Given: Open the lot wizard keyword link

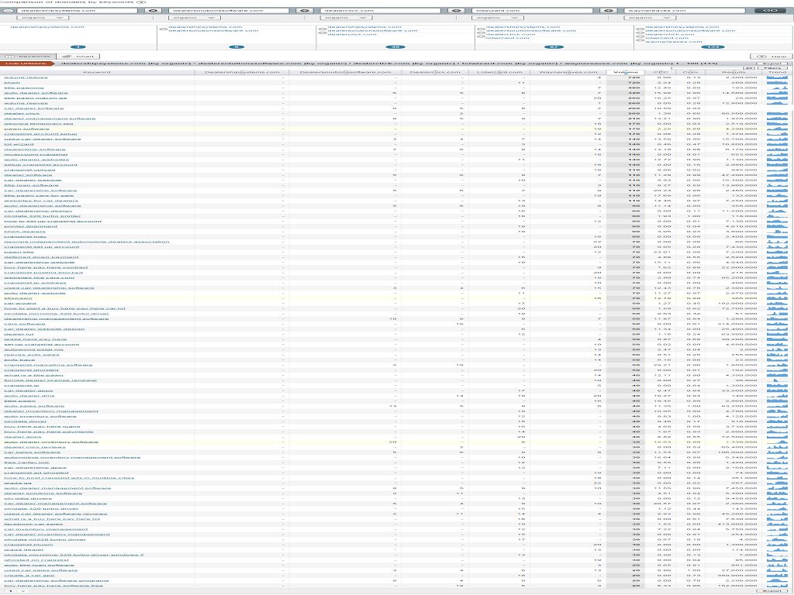Looking at the screenshot, I should point(19,144).
